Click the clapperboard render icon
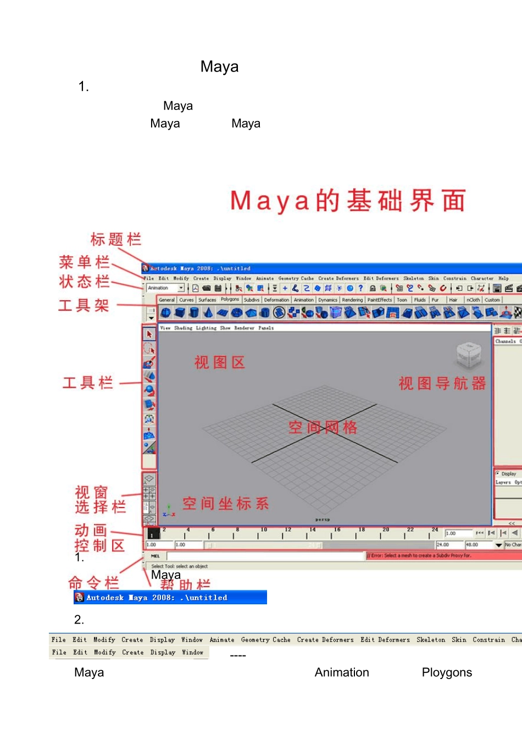 tap(508, 288)
